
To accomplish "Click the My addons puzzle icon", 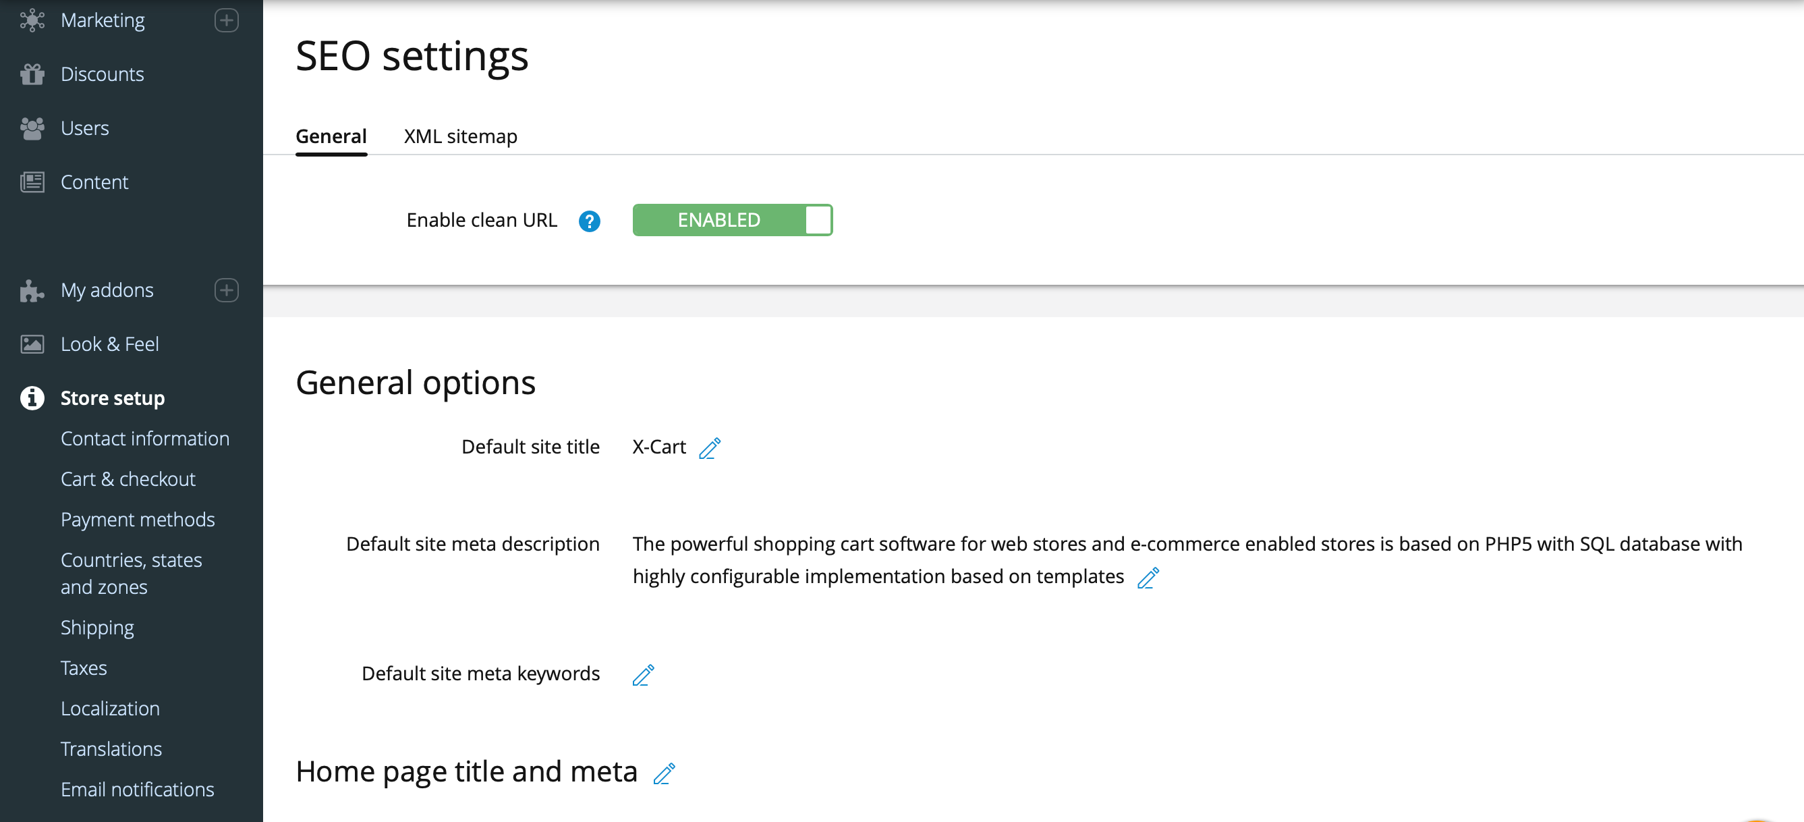I will pos(32,290).
